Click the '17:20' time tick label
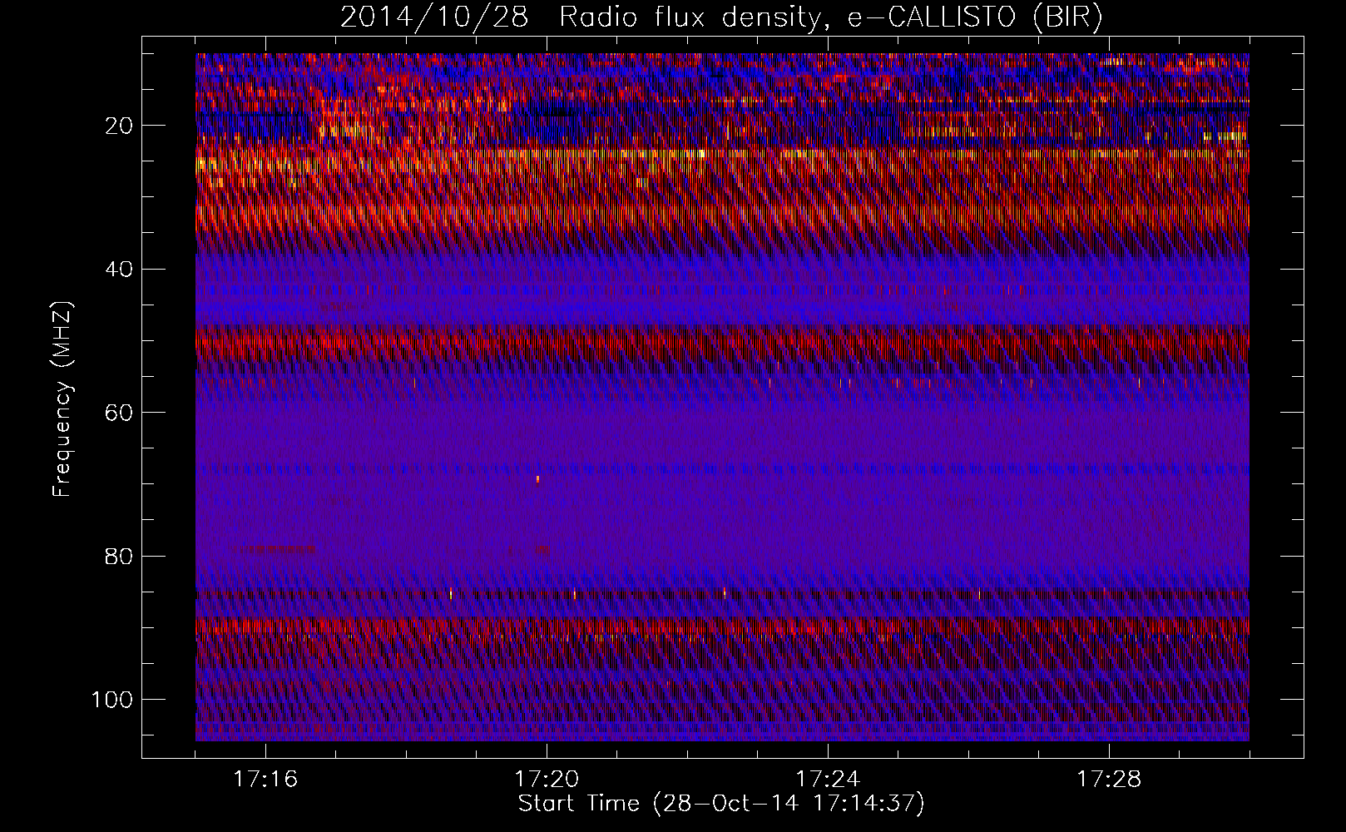Viewport: 1346px width, 832px height. coord(547,780)
